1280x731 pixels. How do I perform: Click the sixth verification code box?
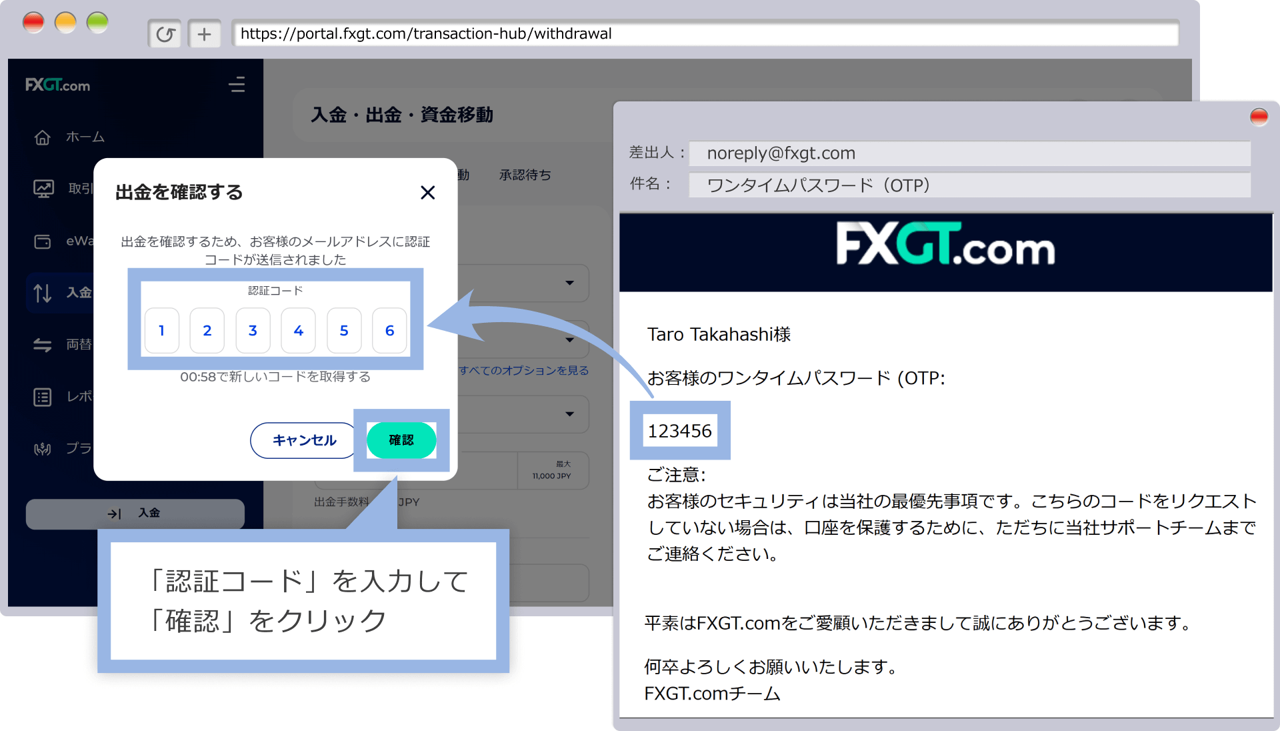389,330
